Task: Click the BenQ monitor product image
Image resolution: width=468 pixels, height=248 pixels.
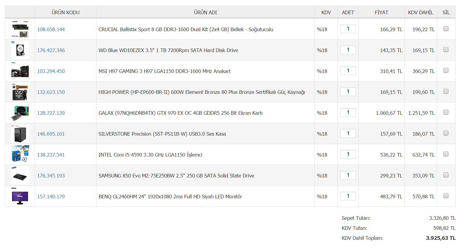Action: point(20,196)
